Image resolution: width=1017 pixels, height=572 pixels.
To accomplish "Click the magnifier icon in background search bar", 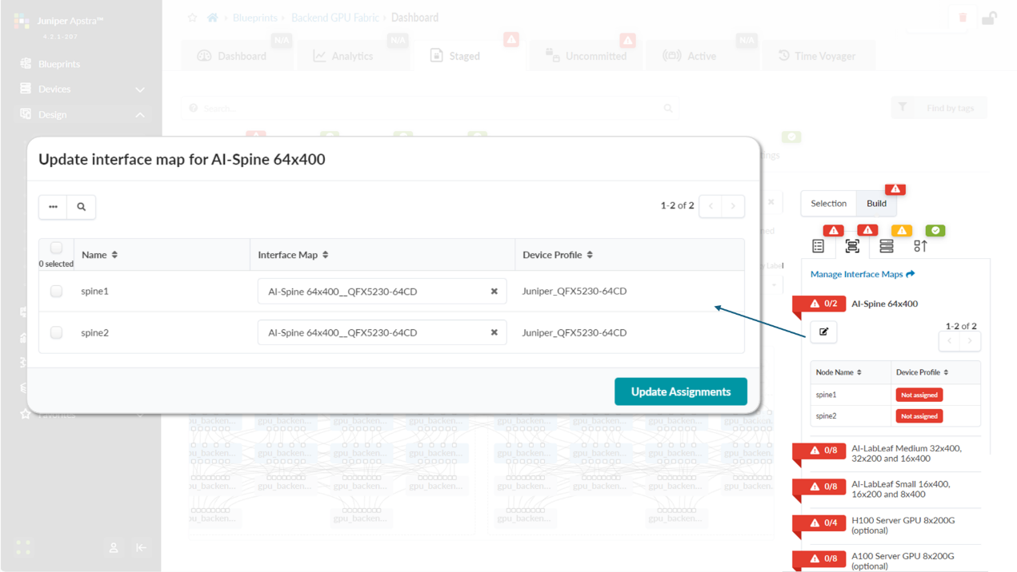I will [668, 108].
